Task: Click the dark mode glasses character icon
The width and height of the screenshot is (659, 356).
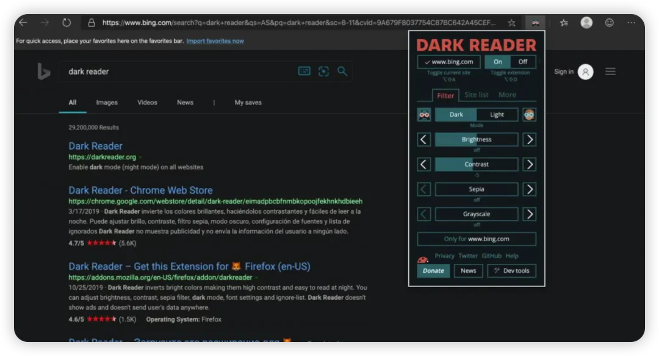Action: 424,114
